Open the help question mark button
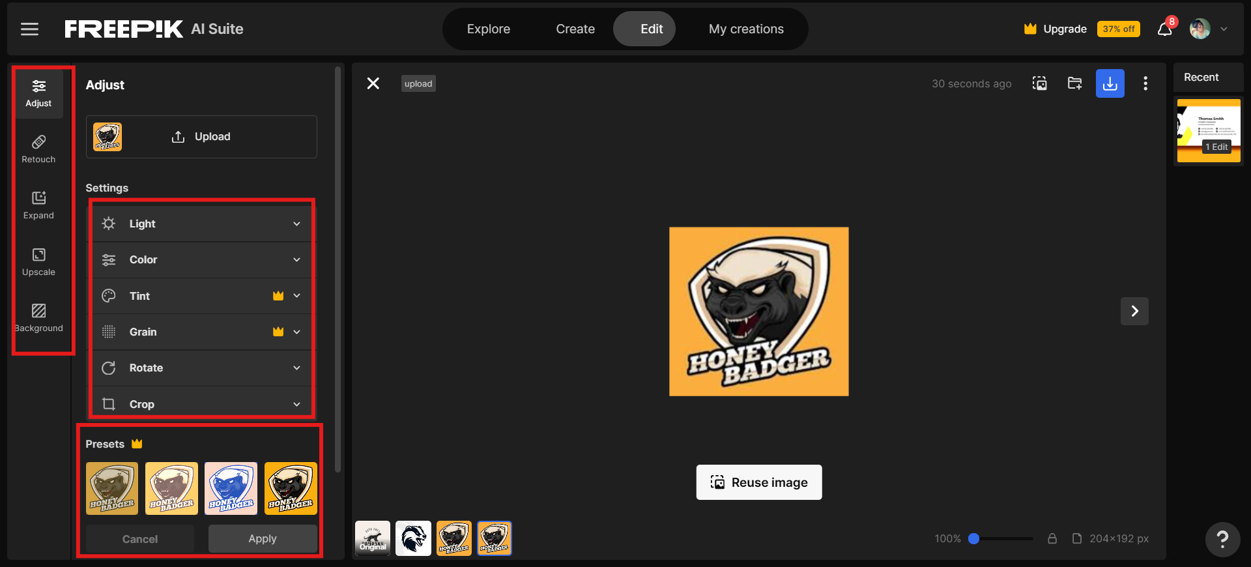The height and width of the screenshot is (567, 1251). pyautogui.click(x=1222, y=539)
